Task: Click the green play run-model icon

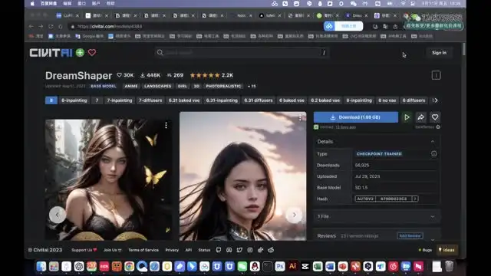Action: click(x=407, y=117)
